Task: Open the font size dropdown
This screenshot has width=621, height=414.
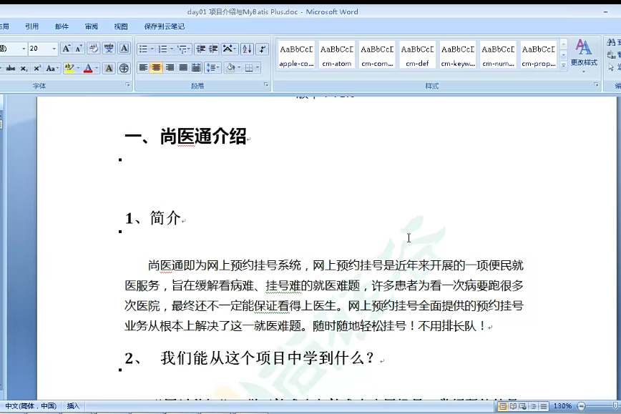Action: point(54,49)
